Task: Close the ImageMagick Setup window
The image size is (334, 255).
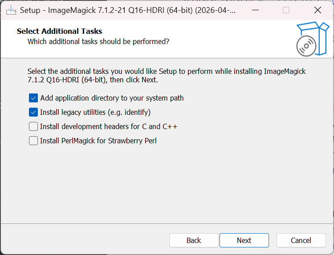Action: [317, 10]
